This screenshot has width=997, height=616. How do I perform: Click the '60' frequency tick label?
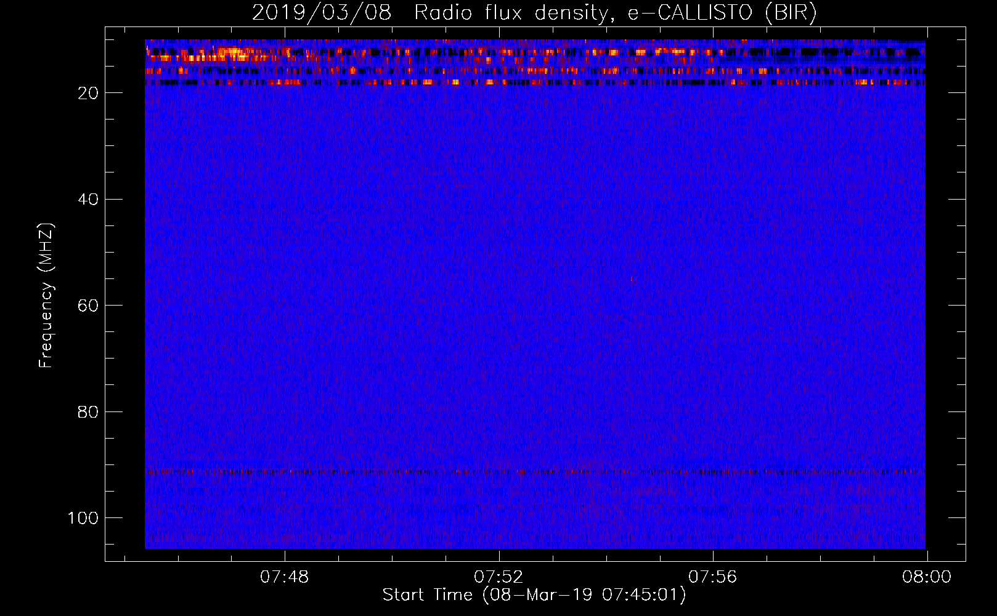pos(88,306)
